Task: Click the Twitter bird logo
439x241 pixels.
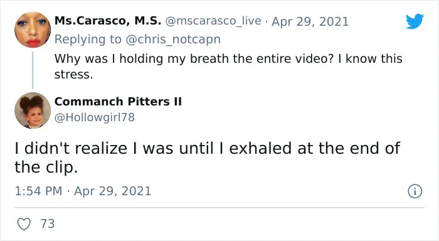Action: [415, 21]
